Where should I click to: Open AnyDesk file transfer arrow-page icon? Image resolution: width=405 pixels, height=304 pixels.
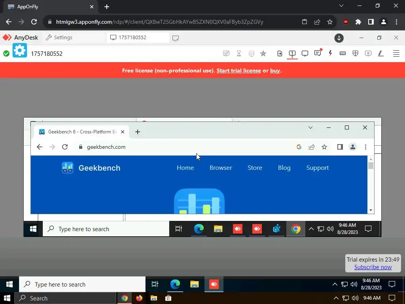(280, 53)
